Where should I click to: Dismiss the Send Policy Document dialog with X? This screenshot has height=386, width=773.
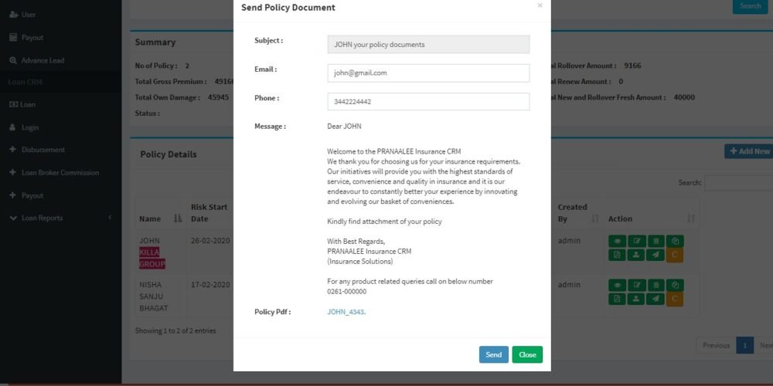(x=540, y=5)
